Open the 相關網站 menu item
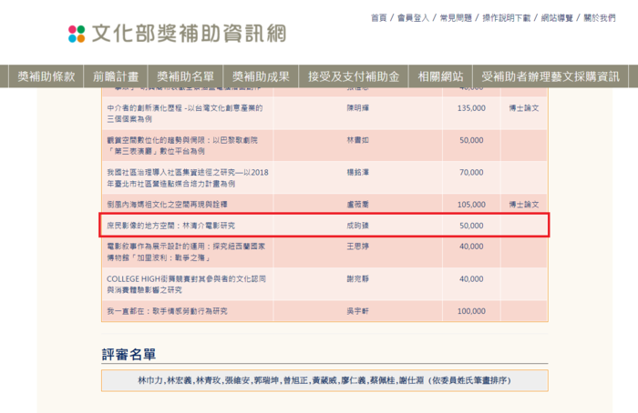 (x=440, y=76)
